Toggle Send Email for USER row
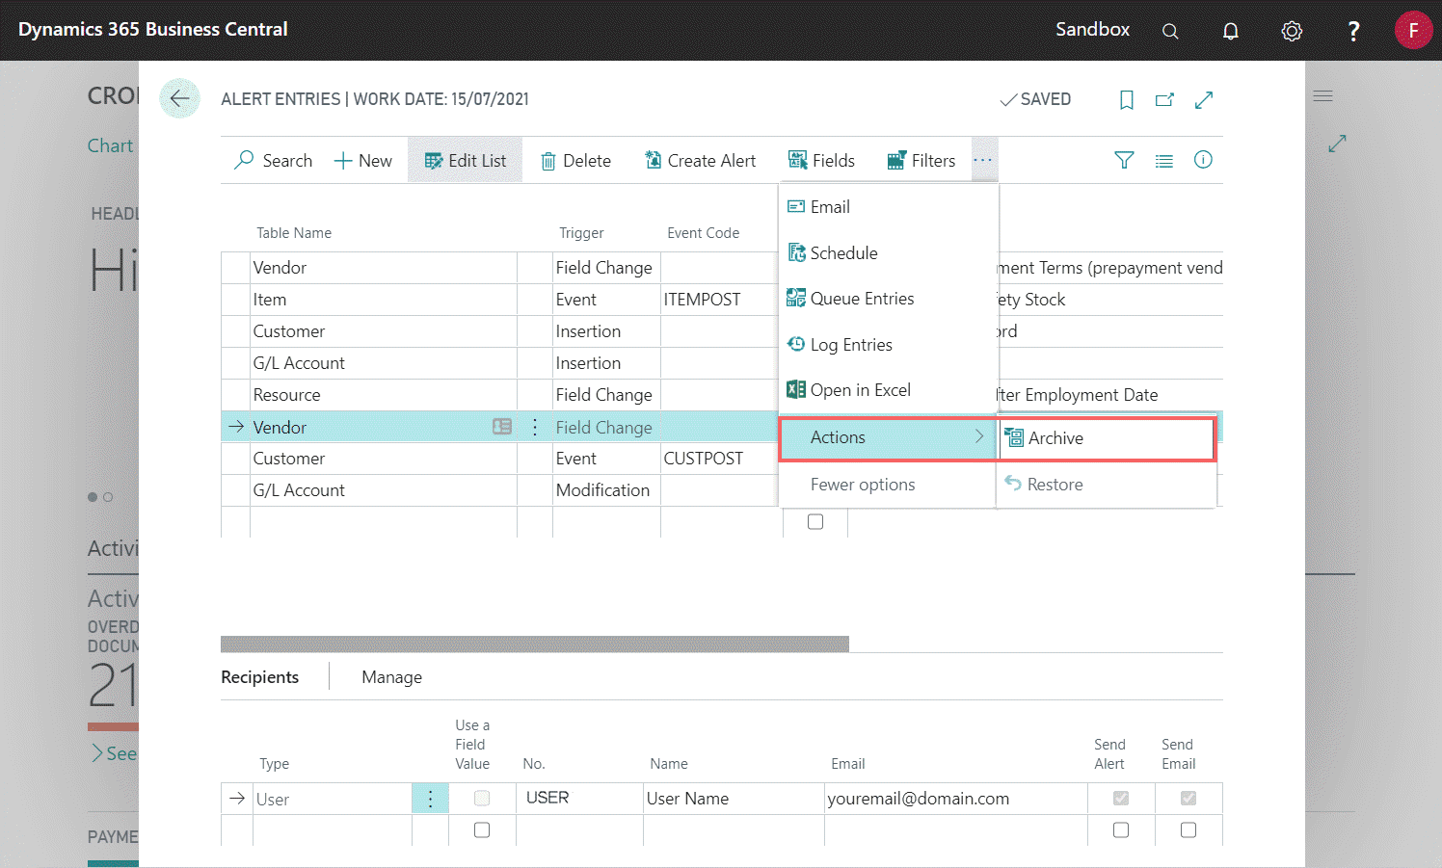This screenshot has height=868, width=1442. (x=1188, y=799)
